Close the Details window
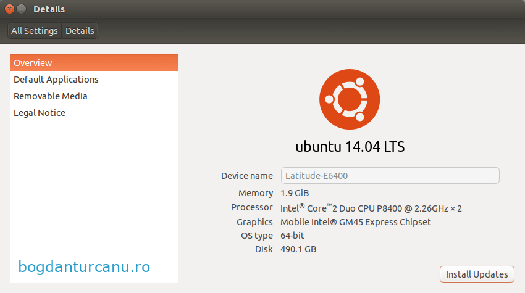 click(10, 9)
